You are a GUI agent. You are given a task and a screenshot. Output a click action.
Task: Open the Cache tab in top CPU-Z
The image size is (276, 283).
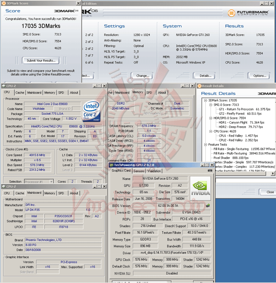pos(20,93)
